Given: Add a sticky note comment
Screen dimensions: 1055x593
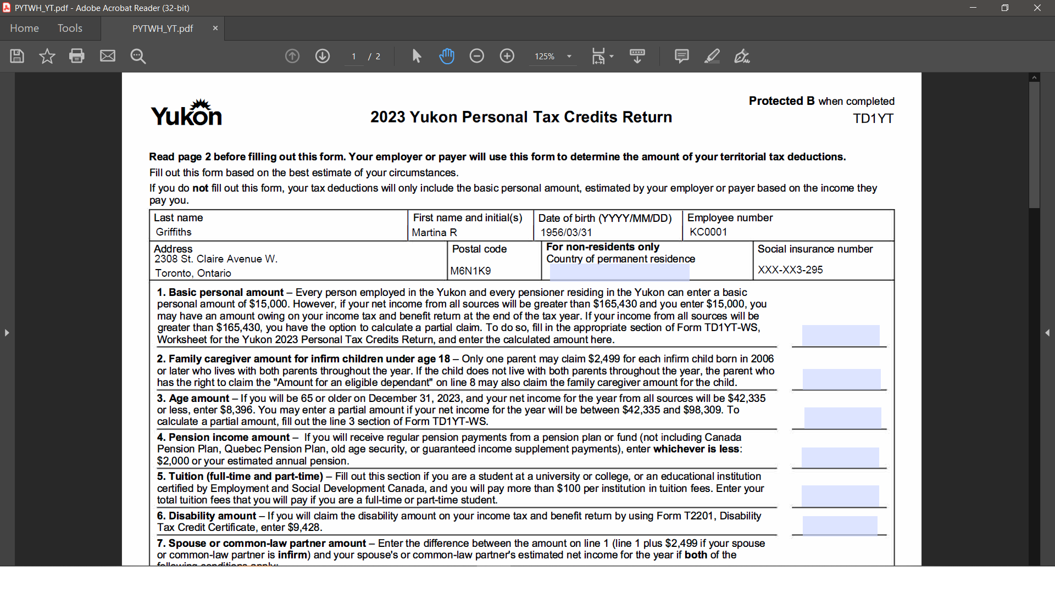Looking at the screenshot, I should tap(681, 56).
